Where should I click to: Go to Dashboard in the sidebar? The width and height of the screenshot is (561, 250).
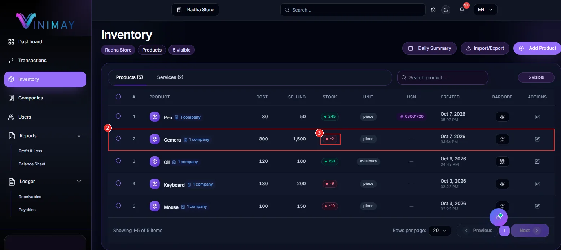point(45,42)
